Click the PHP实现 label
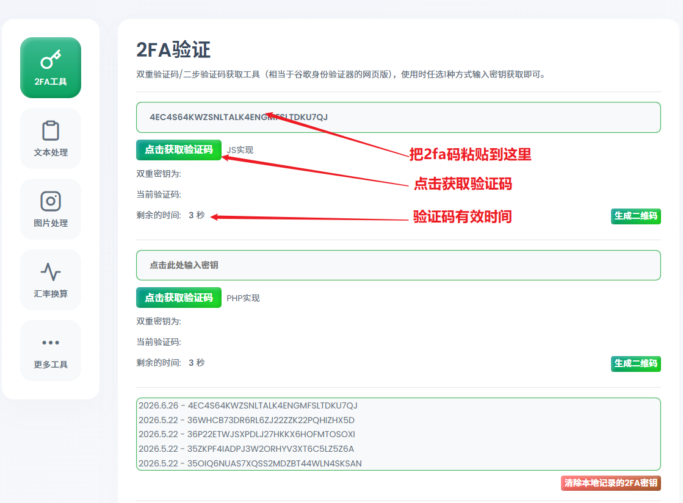683x503 pixels. pos(243,298)
